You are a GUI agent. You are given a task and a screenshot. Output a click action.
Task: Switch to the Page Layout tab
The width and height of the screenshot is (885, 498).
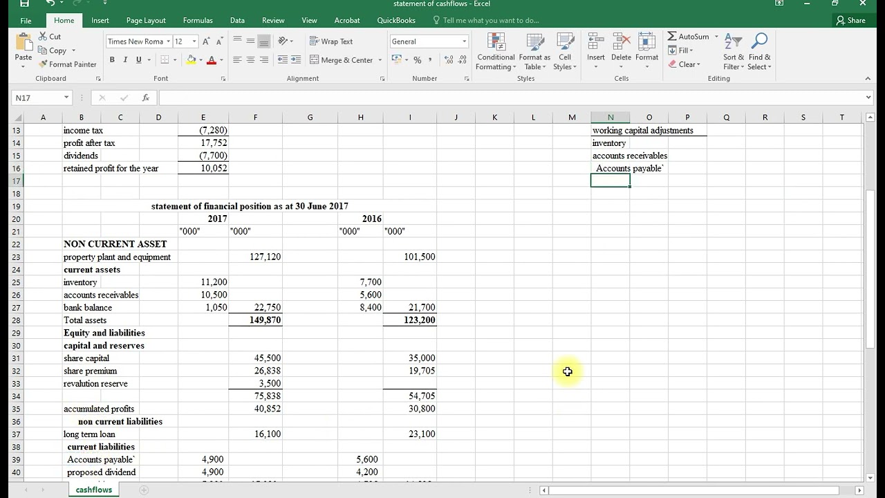tap(145, 20)
